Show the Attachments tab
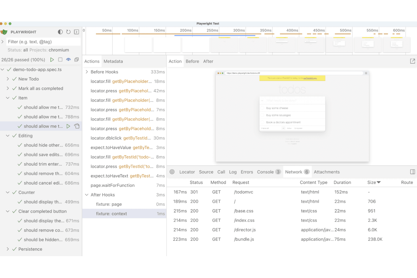Image resolution: width=417 pixels, height=278 pixels. (327, 172)
